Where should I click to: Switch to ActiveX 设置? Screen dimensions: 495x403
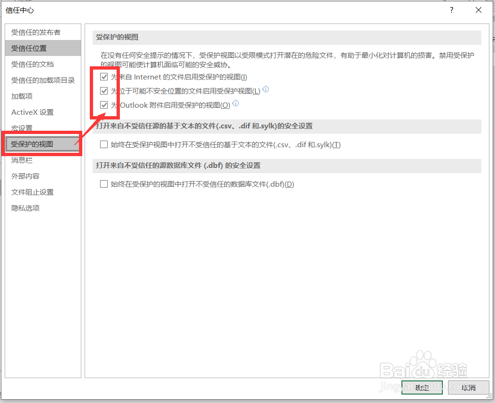click(30, 112)
